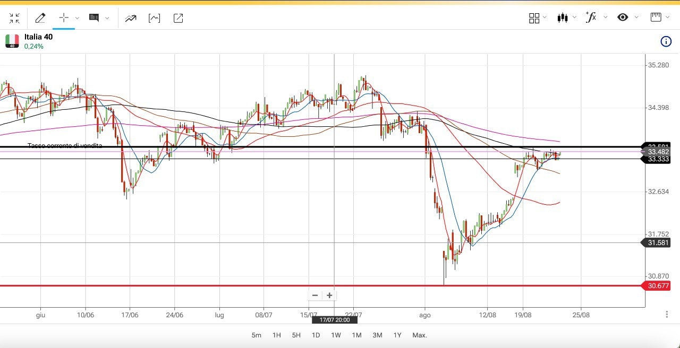Expand the fx indicators dropdown
The width and height of the screenshot is (680, 348).
pos(605,18)
